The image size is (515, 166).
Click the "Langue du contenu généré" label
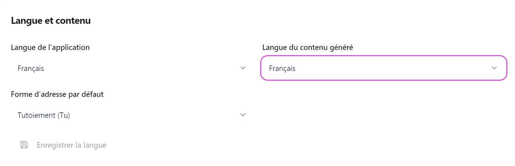tap(308, 47)
